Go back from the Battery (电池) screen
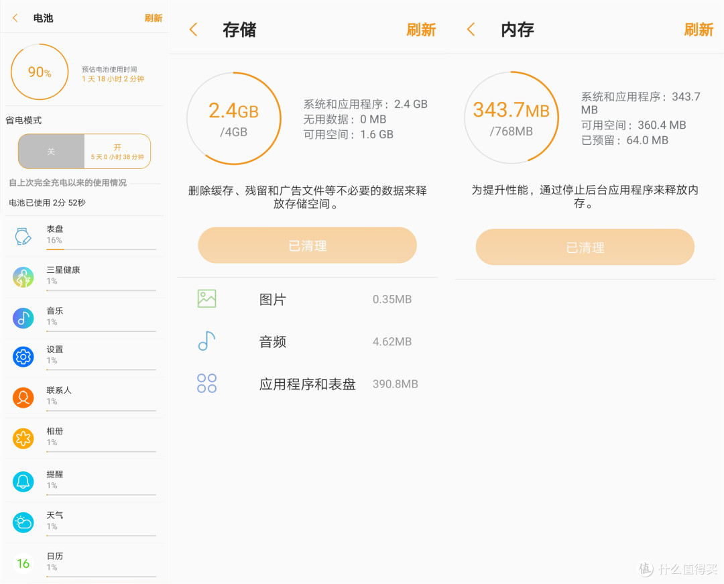This screenshot has width=724, height=584. [x=15, y=18]
